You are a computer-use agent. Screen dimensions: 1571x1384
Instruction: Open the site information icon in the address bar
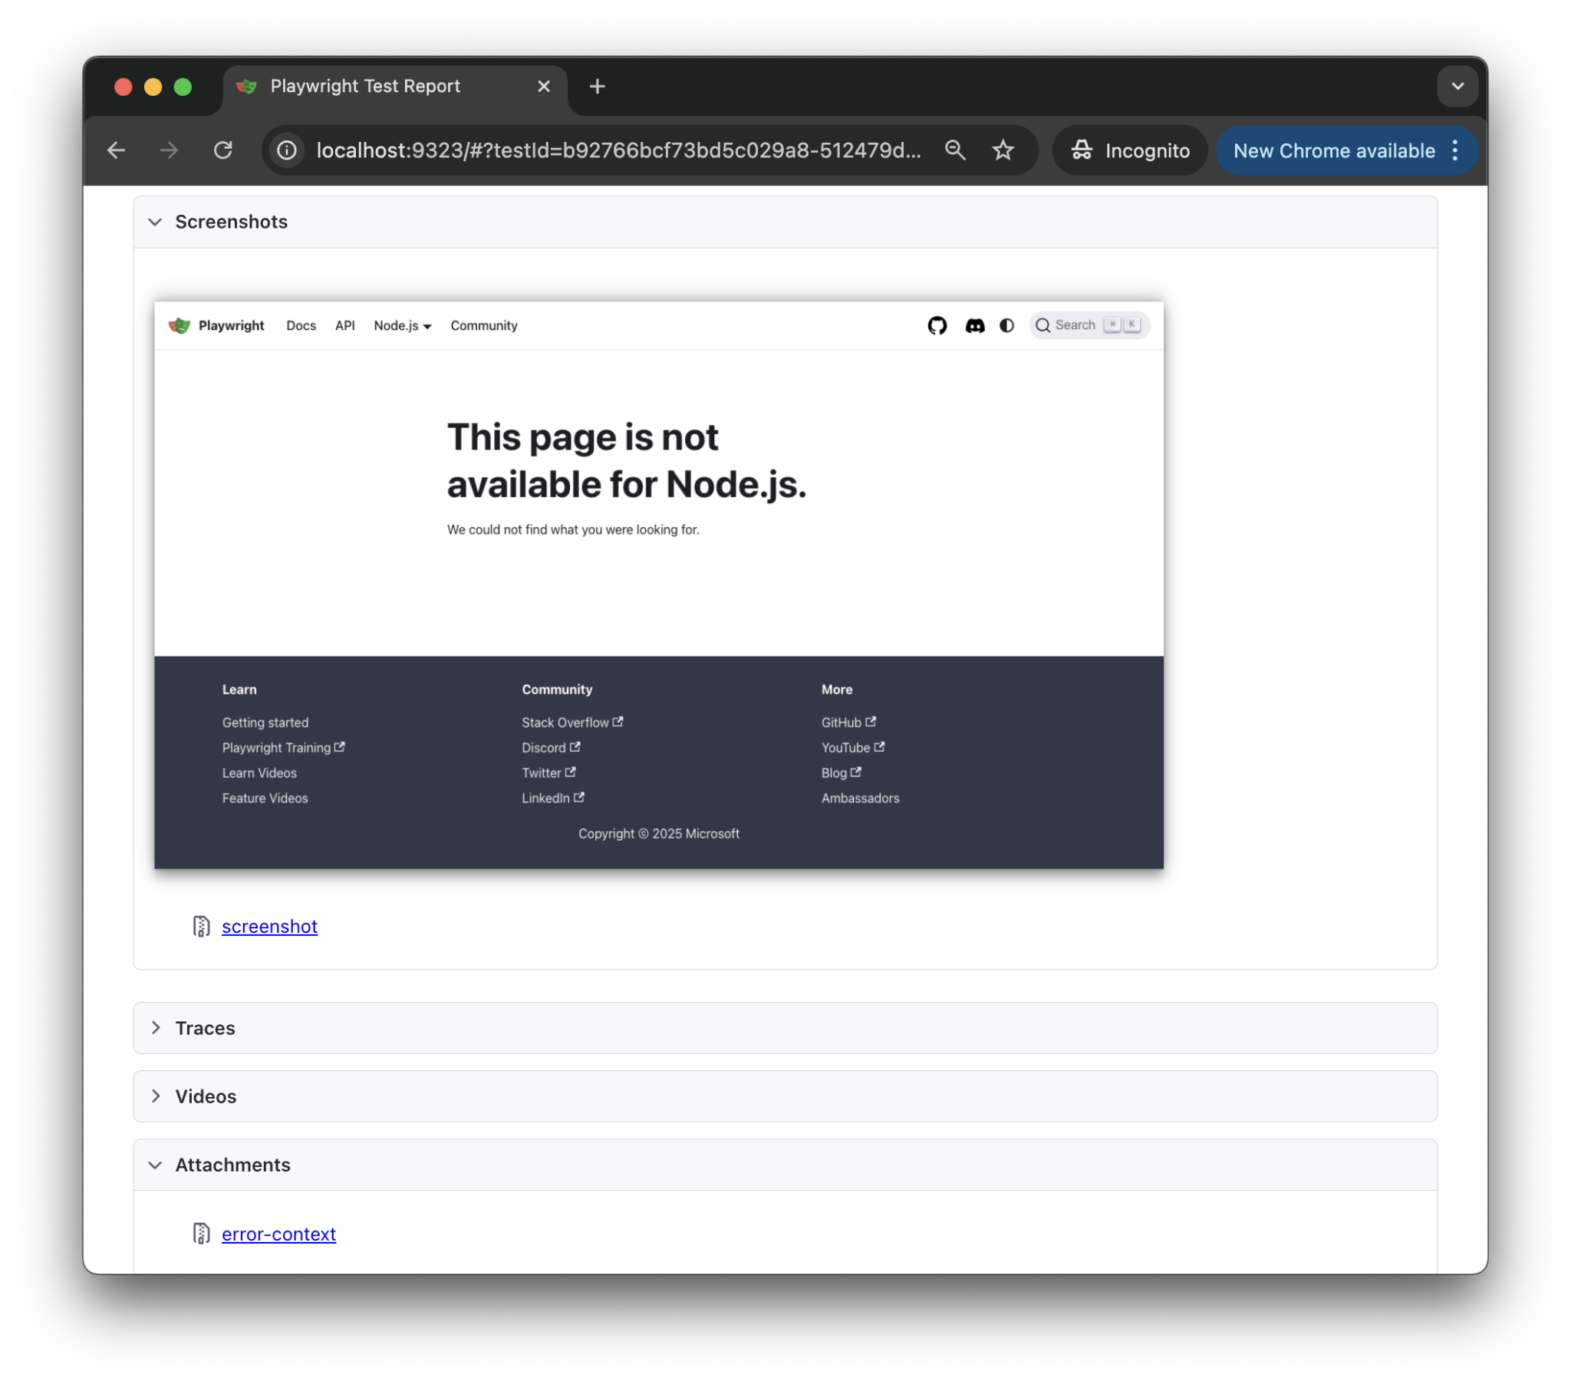point(287,150)
